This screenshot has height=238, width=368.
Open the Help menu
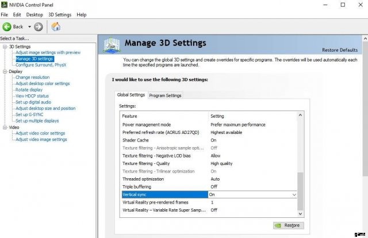(x=82, y=14)
